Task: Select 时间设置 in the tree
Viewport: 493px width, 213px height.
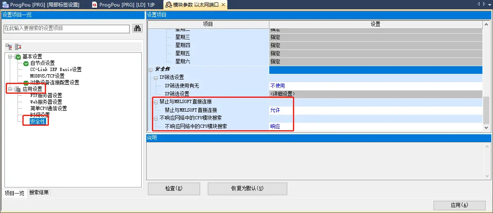Action: pos(40,115)
